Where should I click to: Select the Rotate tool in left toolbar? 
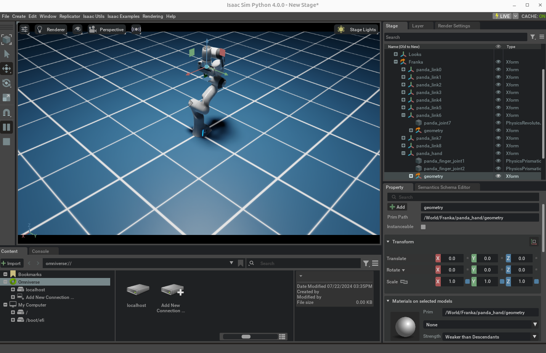[6, 83]
